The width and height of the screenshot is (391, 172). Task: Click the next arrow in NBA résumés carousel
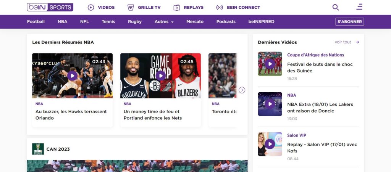(x=242, y=90)
